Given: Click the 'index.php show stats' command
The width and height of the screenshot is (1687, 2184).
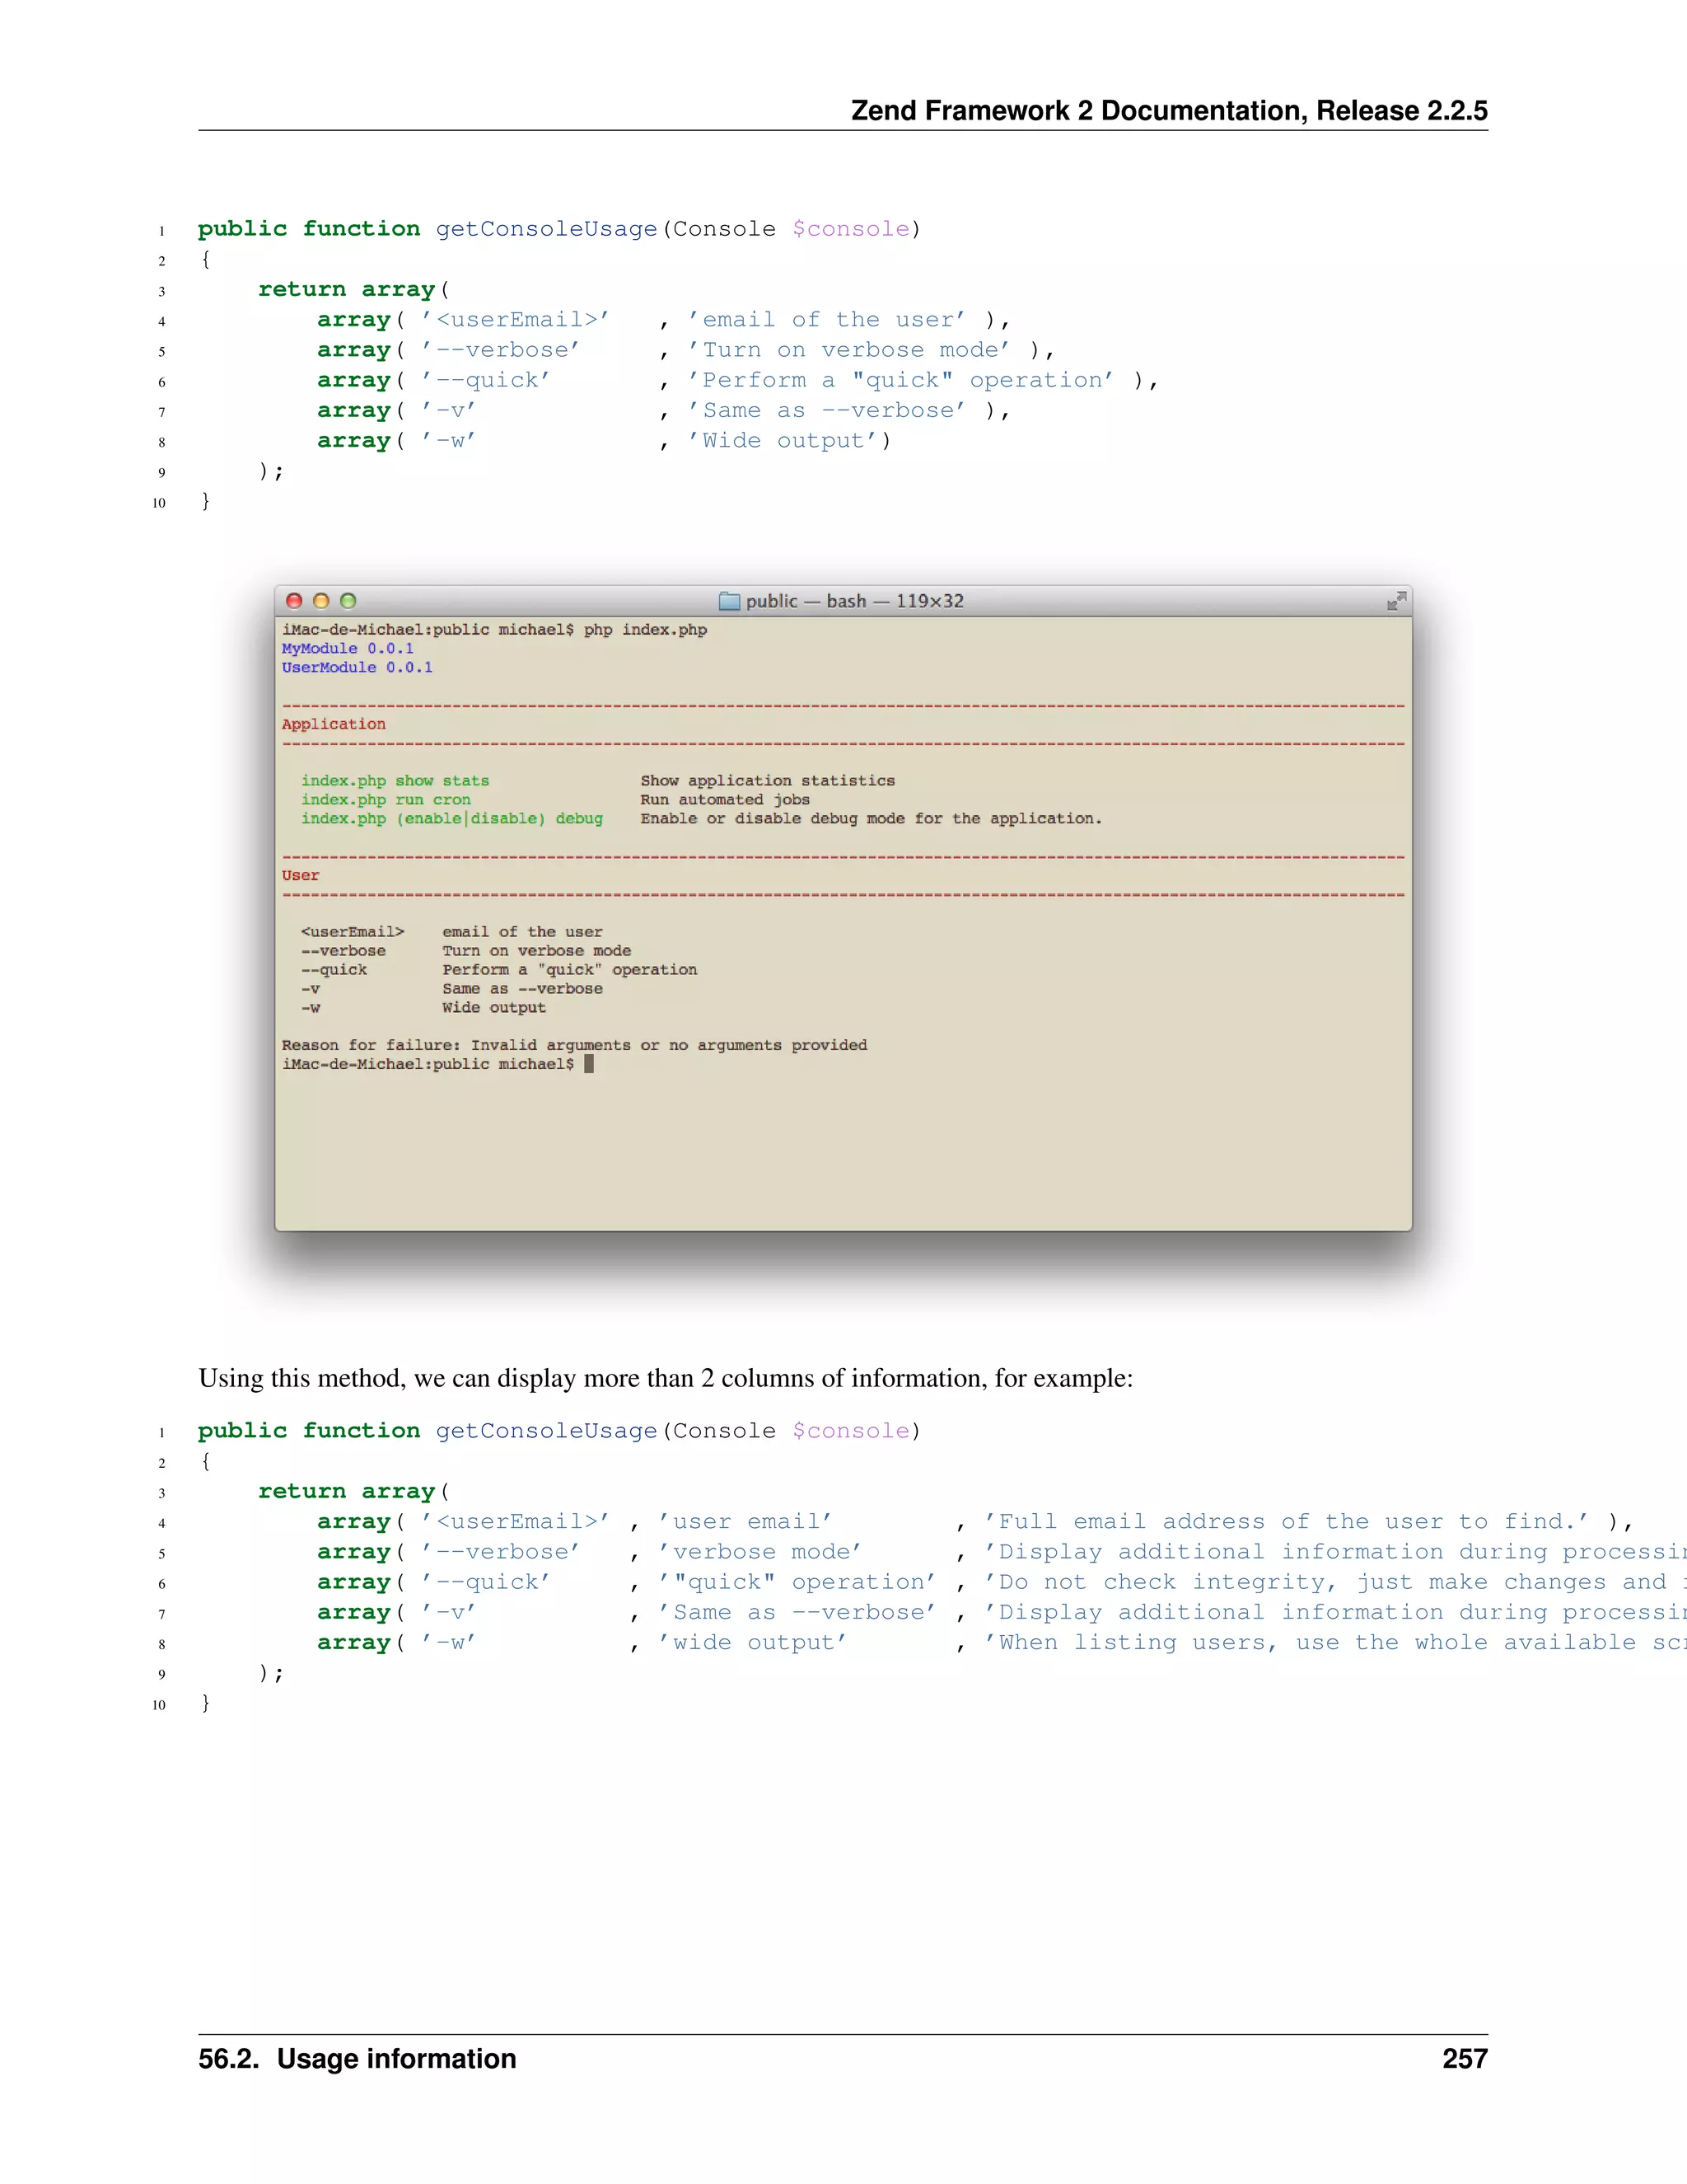Looking at the screenshot, I should (395, 781).
